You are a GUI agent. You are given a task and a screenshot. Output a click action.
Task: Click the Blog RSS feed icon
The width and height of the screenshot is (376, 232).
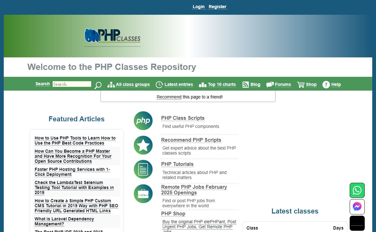[x=246, y=85]
